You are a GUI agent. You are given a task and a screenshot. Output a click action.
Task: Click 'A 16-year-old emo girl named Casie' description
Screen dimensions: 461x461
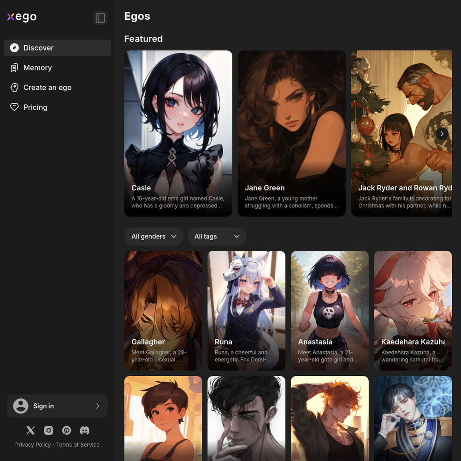(178, 202)
